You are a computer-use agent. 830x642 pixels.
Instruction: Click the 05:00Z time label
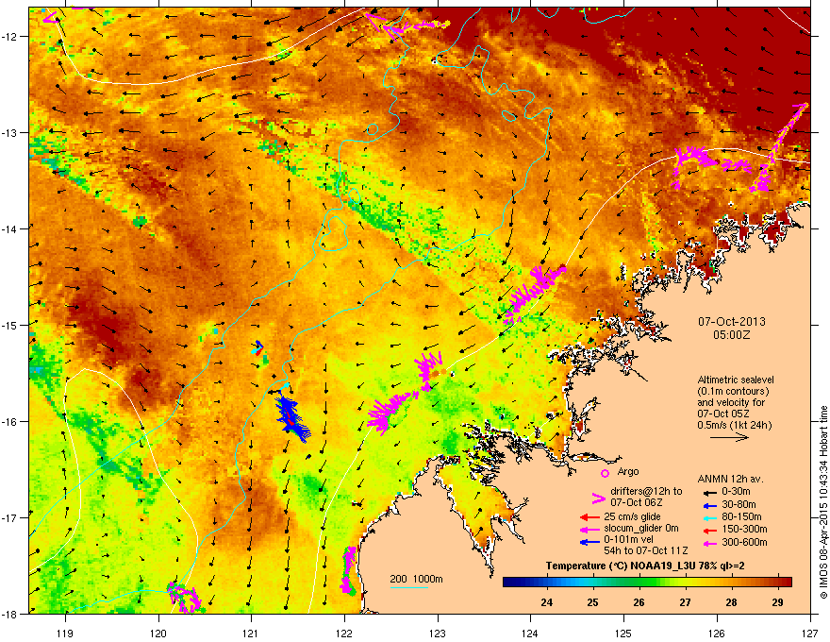[x=732, y=335]
